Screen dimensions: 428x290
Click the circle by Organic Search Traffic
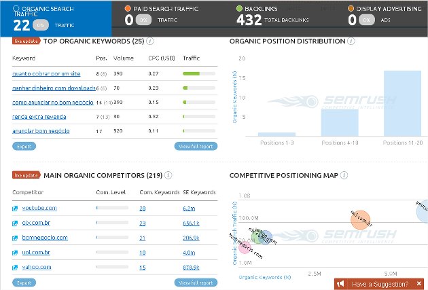coord(16,8)
